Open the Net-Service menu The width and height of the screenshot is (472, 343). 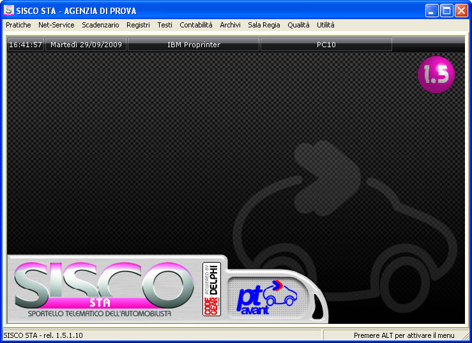click(x=56, y=25)
